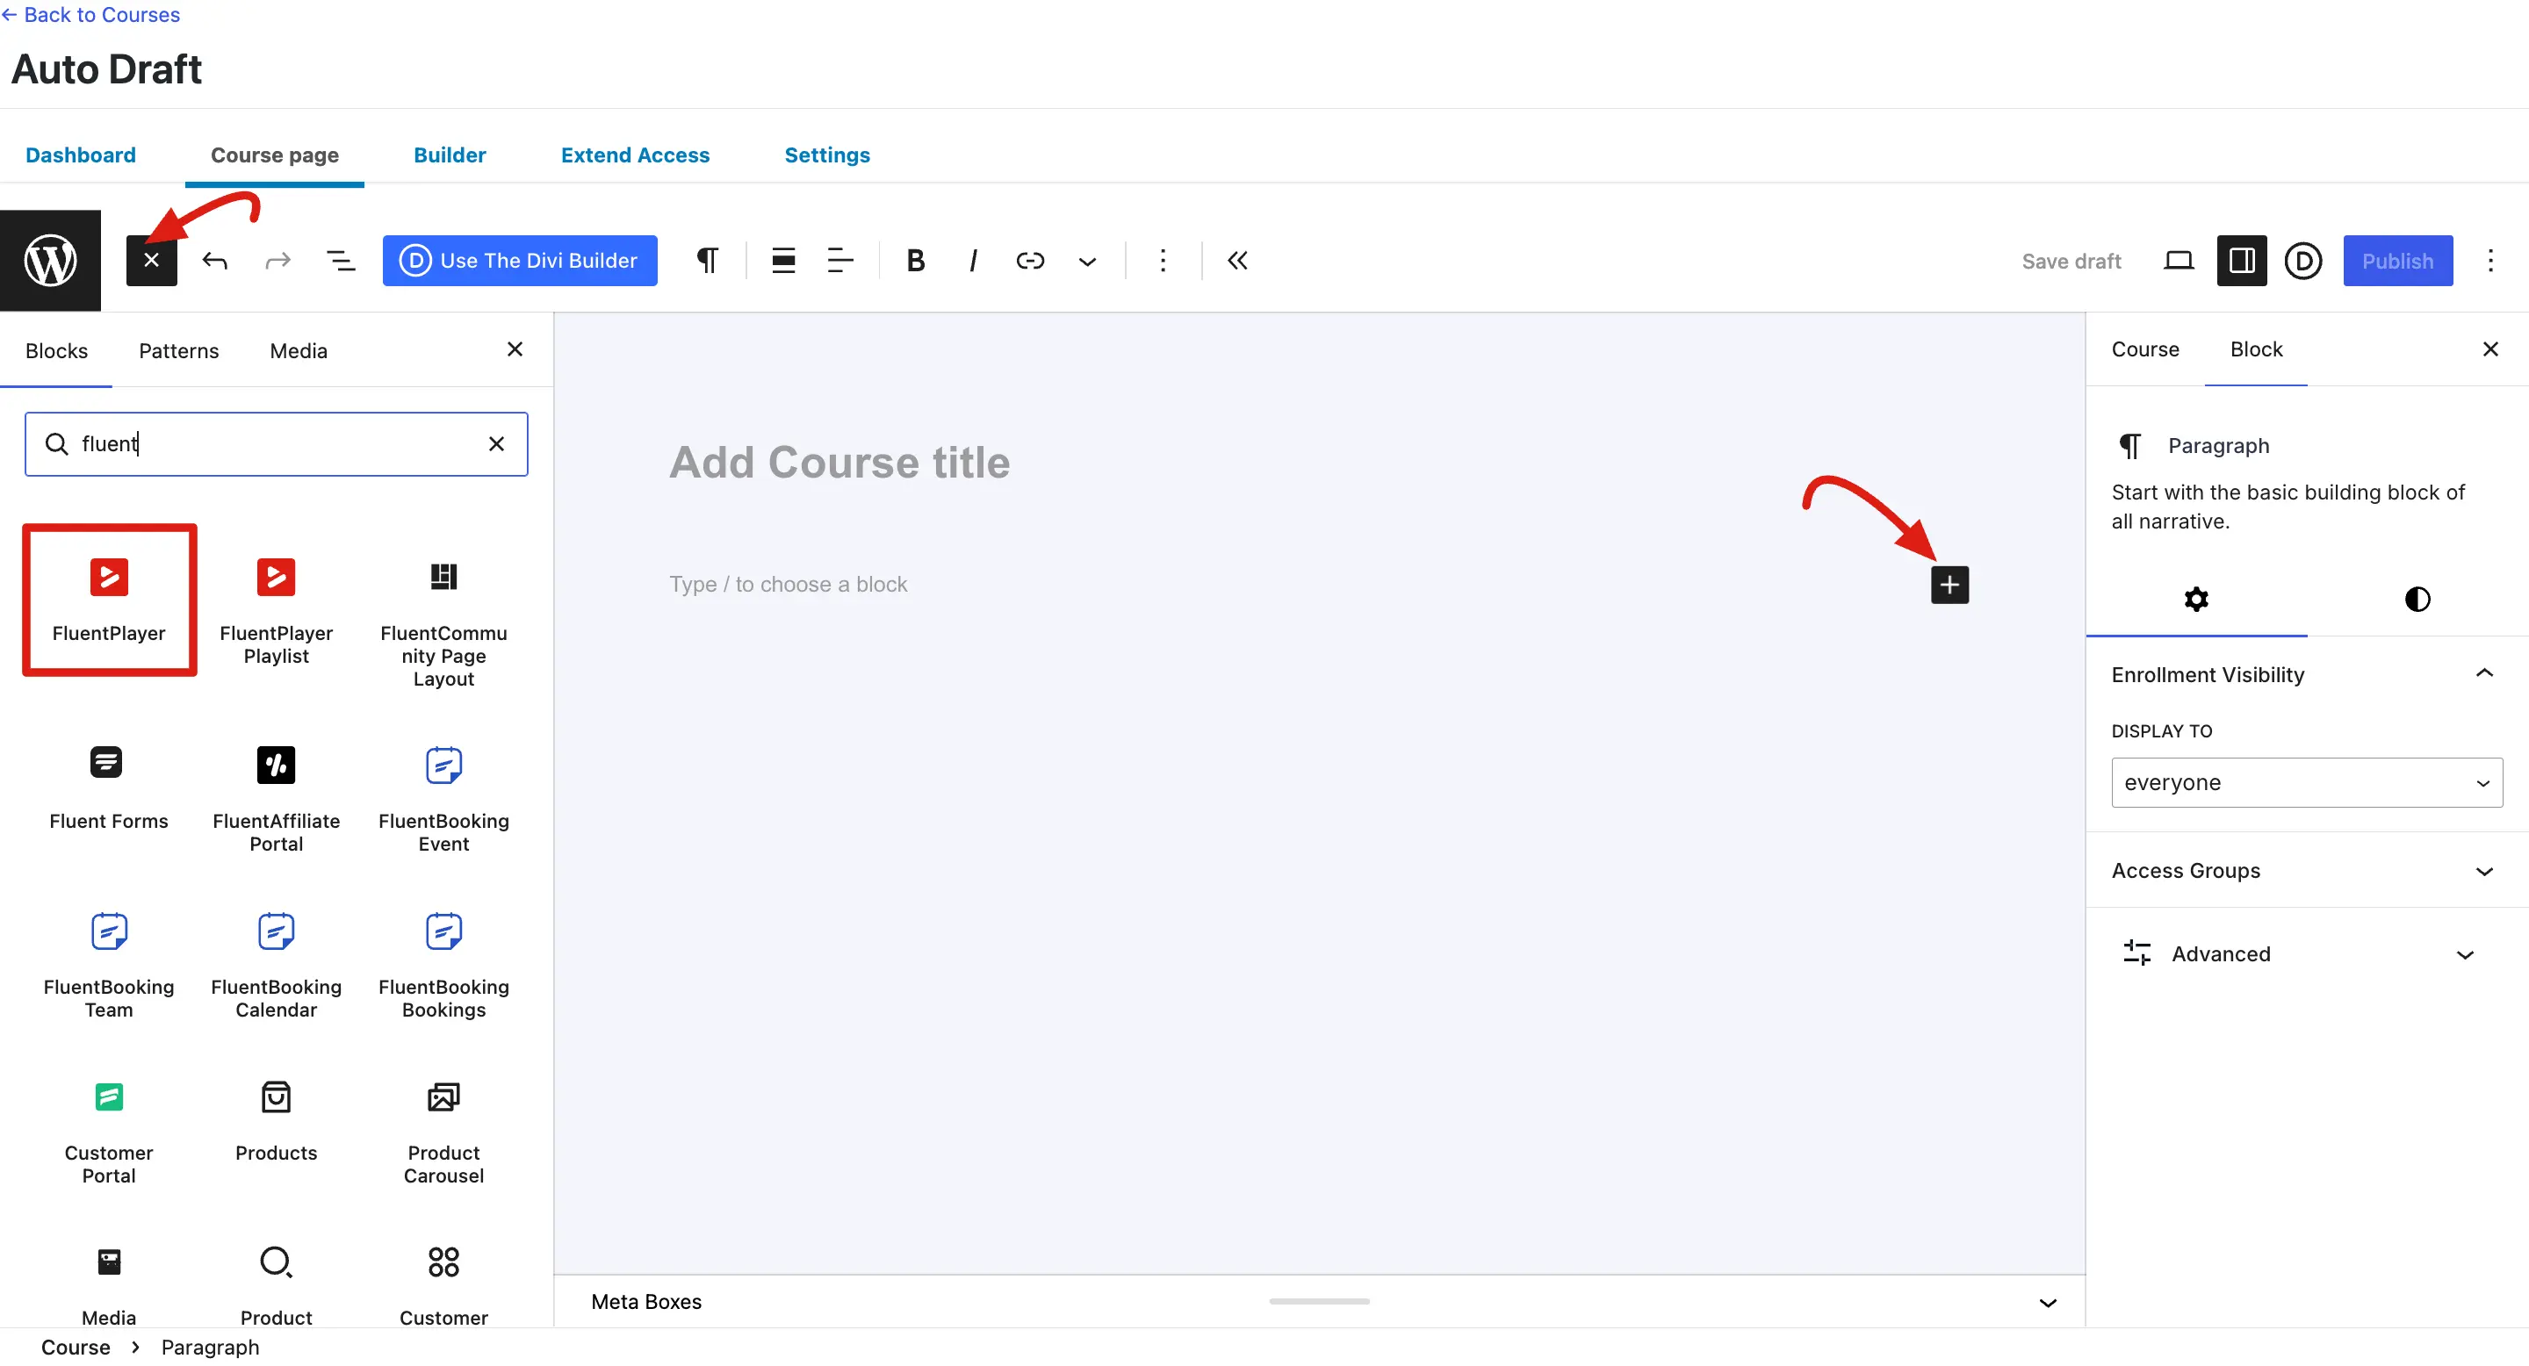Toggle bold formatting
Viewport: 2529px width, 1366px height.
click(x=915, y=260)
